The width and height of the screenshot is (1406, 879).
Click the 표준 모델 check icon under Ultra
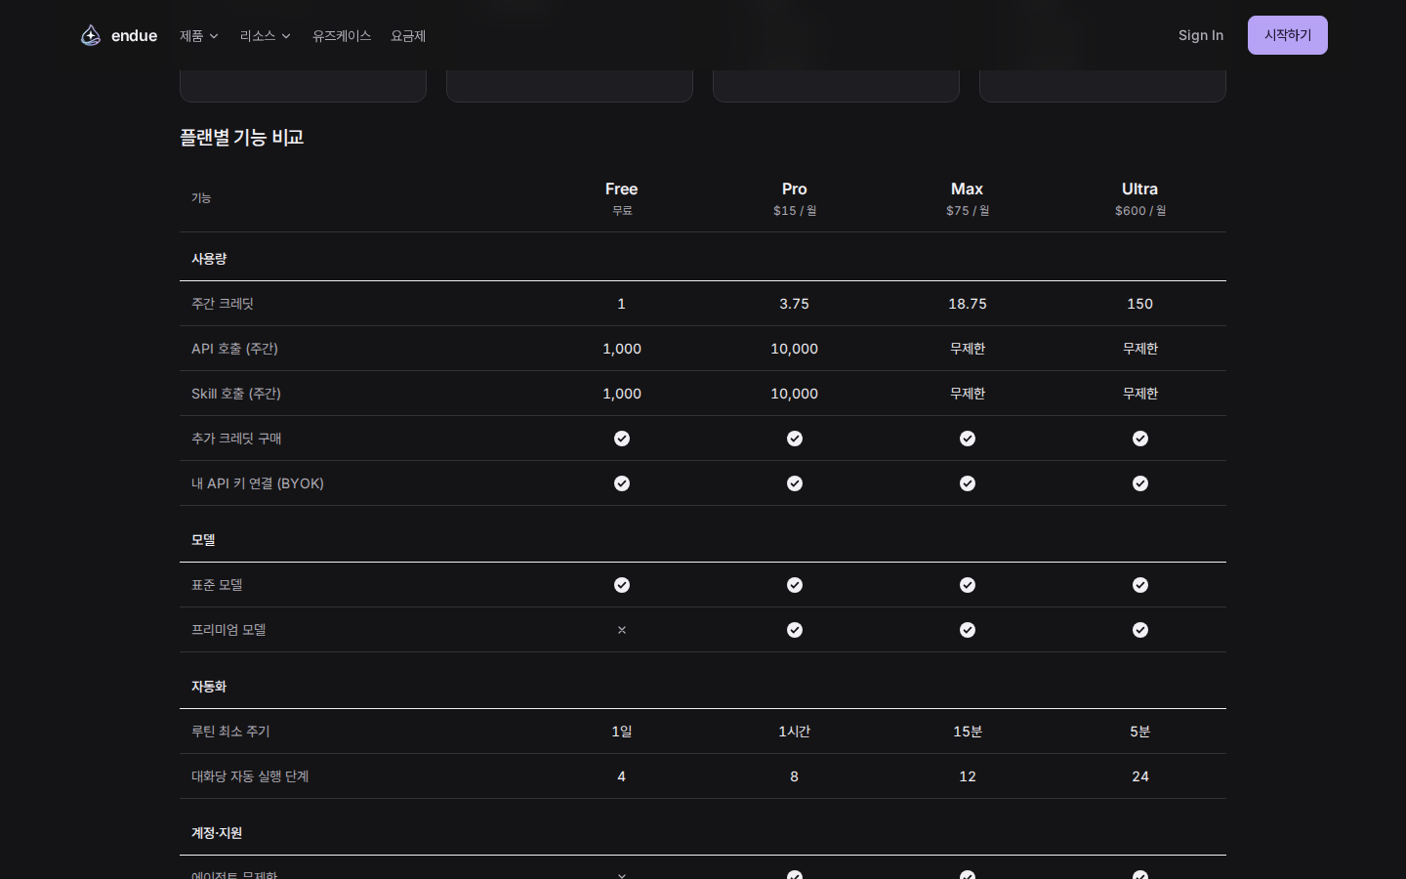click(1140, 585)
